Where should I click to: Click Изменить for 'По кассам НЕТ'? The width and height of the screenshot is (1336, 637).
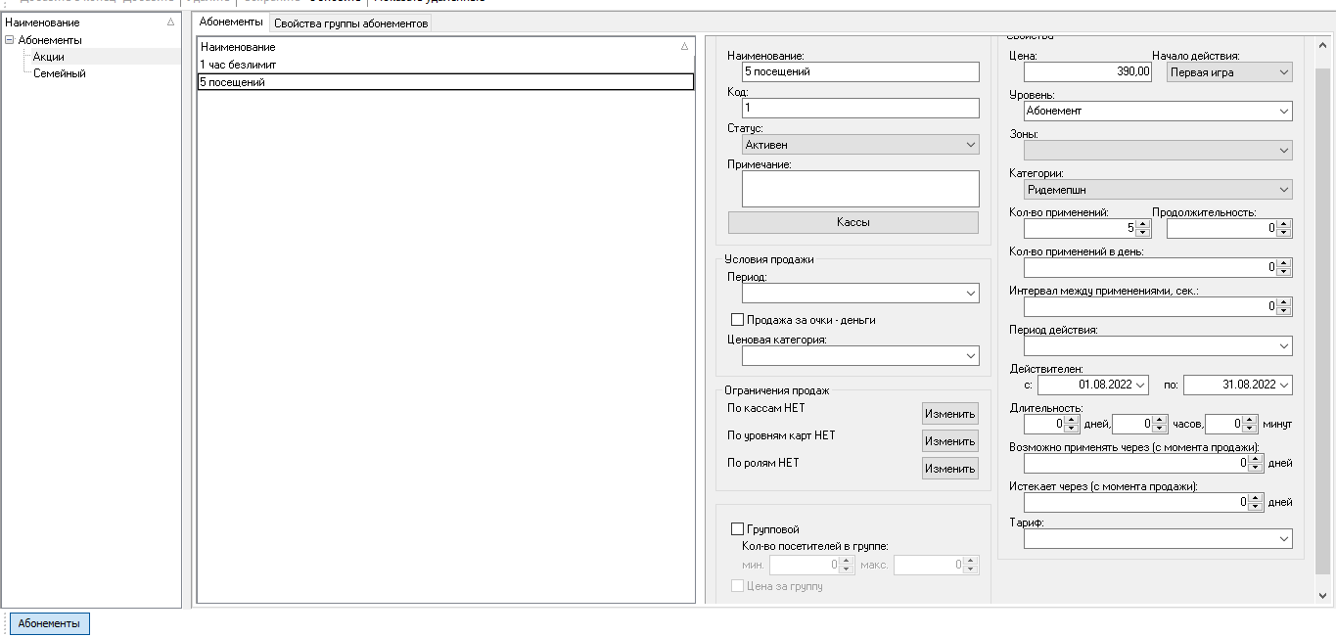point(949,414)
